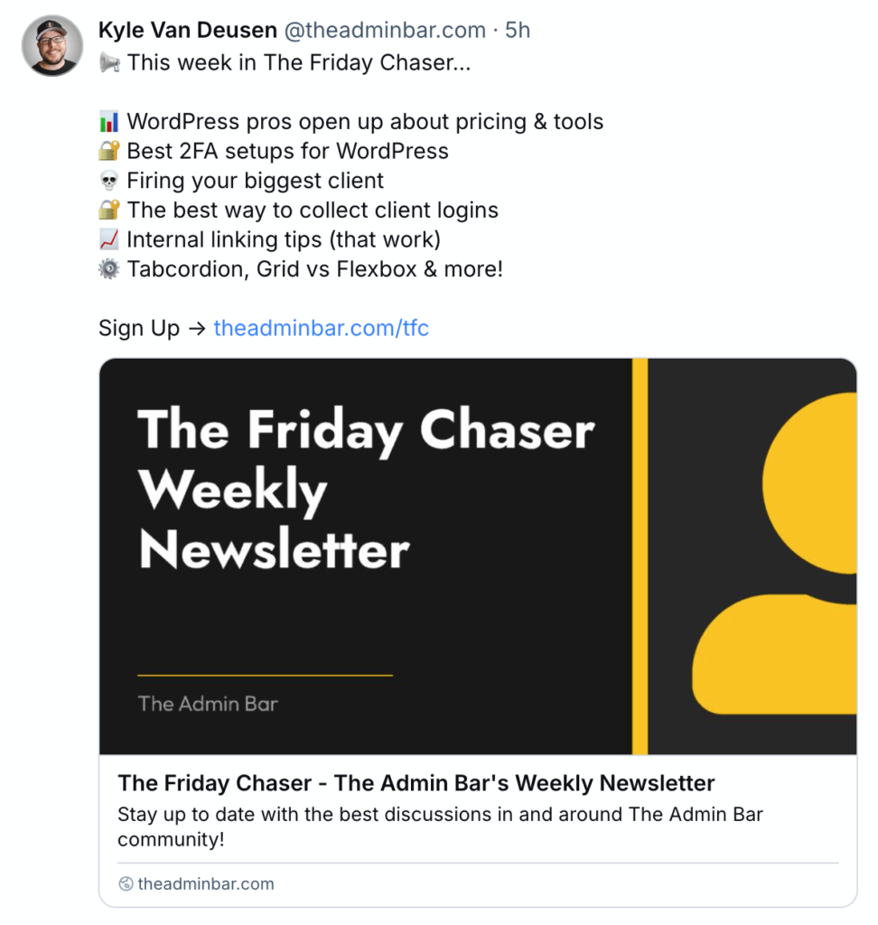Click Kyle Van Deusen's profile avatar
This screenshot has height=925, width=878.
tap(51, 45)
